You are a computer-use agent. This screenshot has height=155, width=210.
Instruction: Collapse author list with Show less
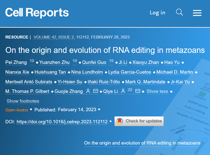coord(157,91)
